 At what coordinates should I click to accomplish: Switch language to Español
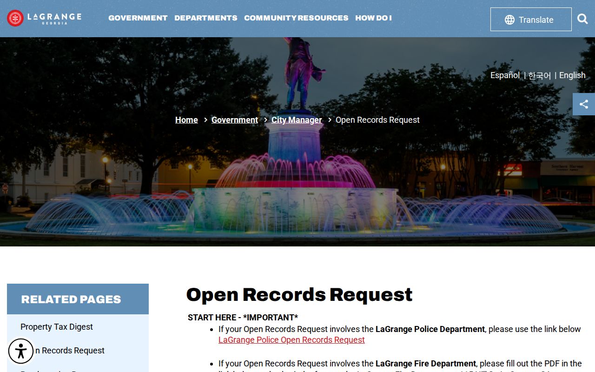pos(505,75)
